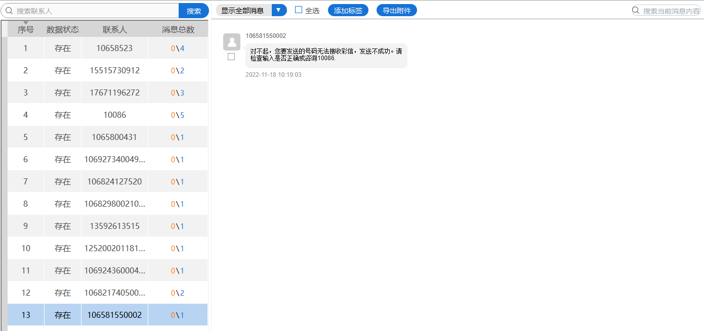Focus the 搜索当前消息内容 search field
This screenshot has width=704, height=331.
(x=671, y=11)
